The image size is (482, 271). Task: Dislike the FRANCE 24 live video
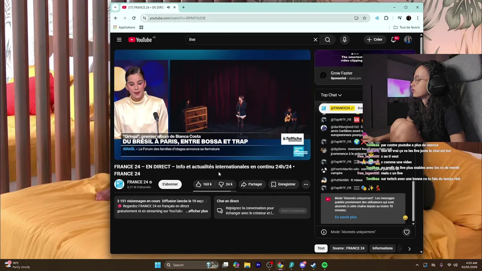tap(226, 184)
